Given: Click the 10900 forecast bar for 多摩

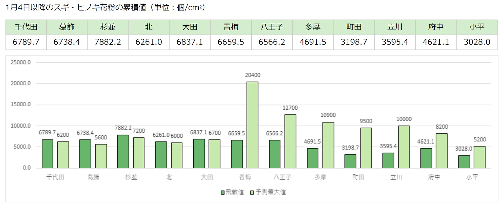Looking at the screenshot, I should 328,145.
